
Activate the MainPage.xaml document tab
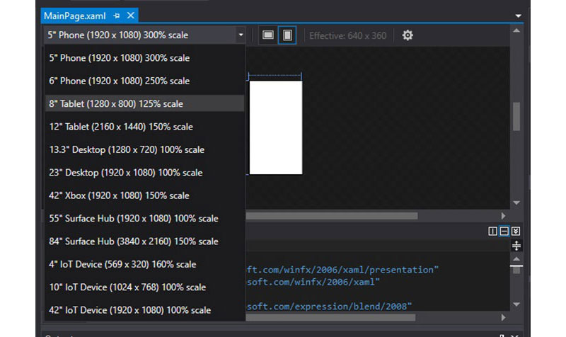pyautogui.click(x=76, y=16)
